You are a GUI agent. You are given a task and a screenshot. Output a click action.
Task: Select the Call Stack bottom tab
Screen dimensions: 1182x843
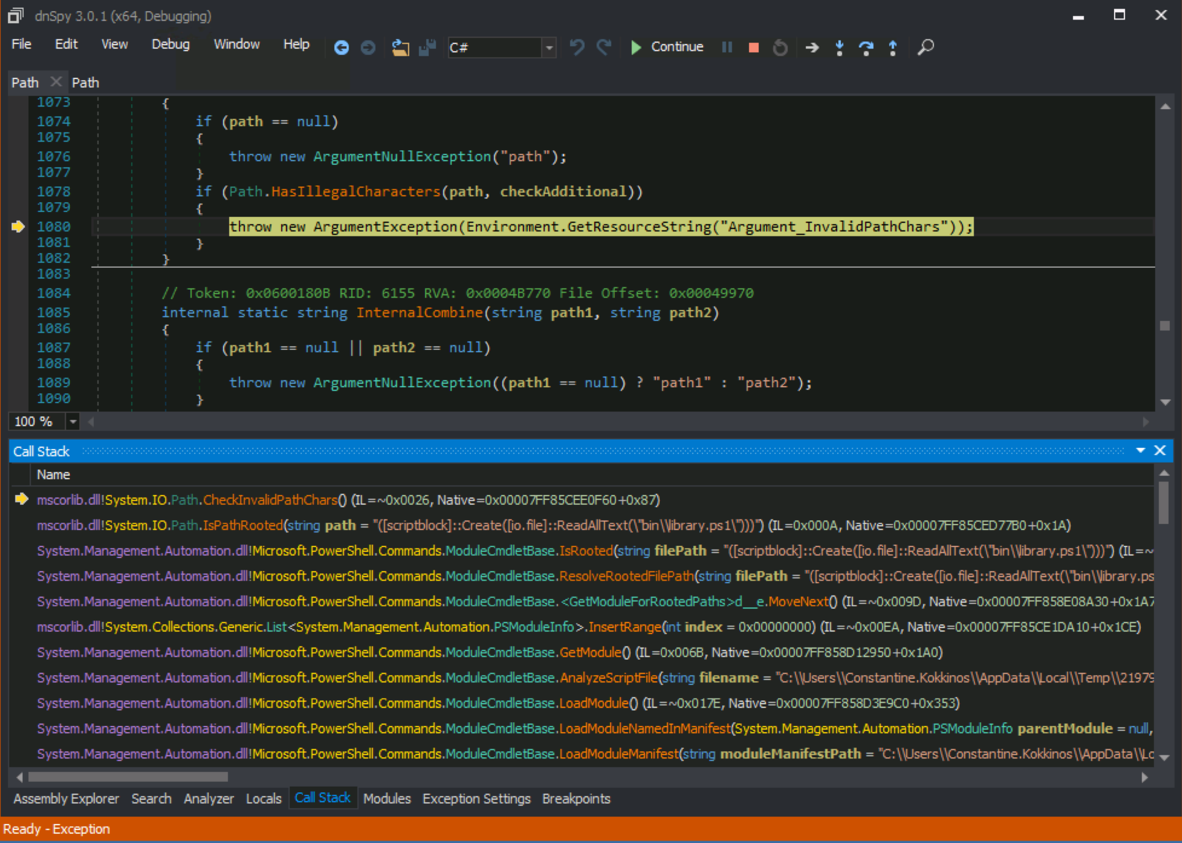(x=323, y=798)
